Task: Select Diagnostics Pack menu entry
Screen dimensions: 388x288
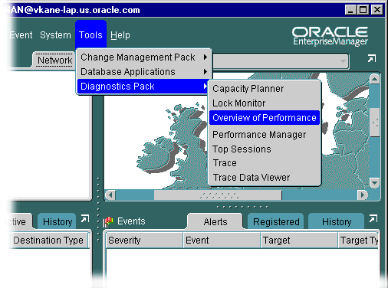Action: (x=144, y=87)
